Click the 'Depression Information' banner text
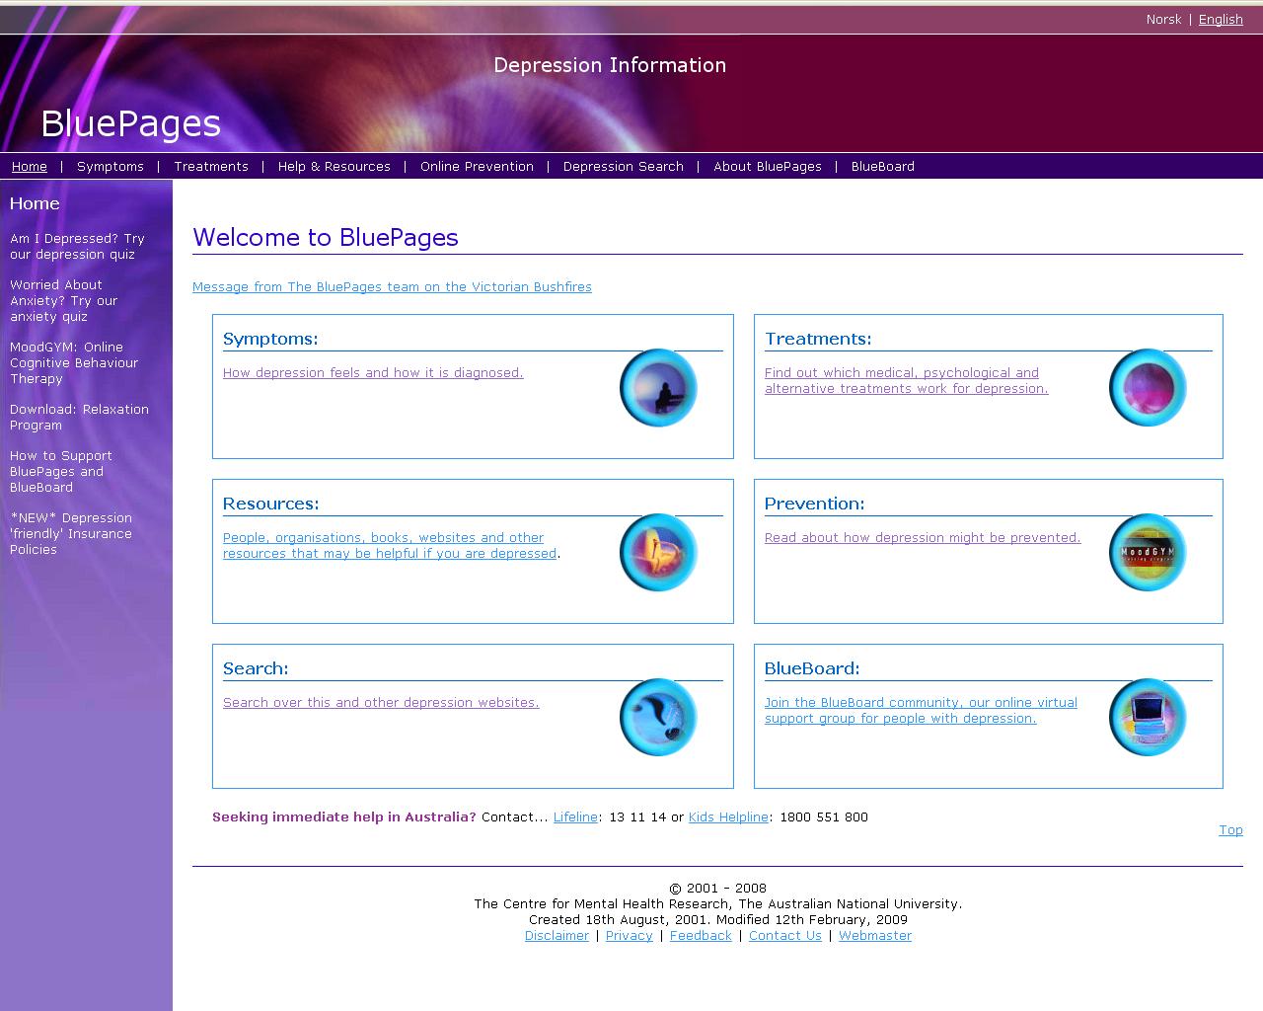 610,65
